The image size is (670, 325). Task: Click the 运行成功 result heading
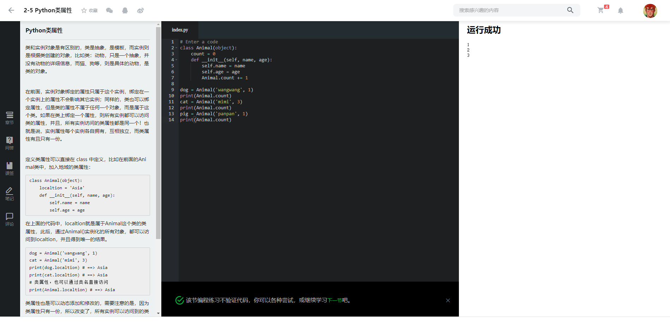click(x=484, y=30)
